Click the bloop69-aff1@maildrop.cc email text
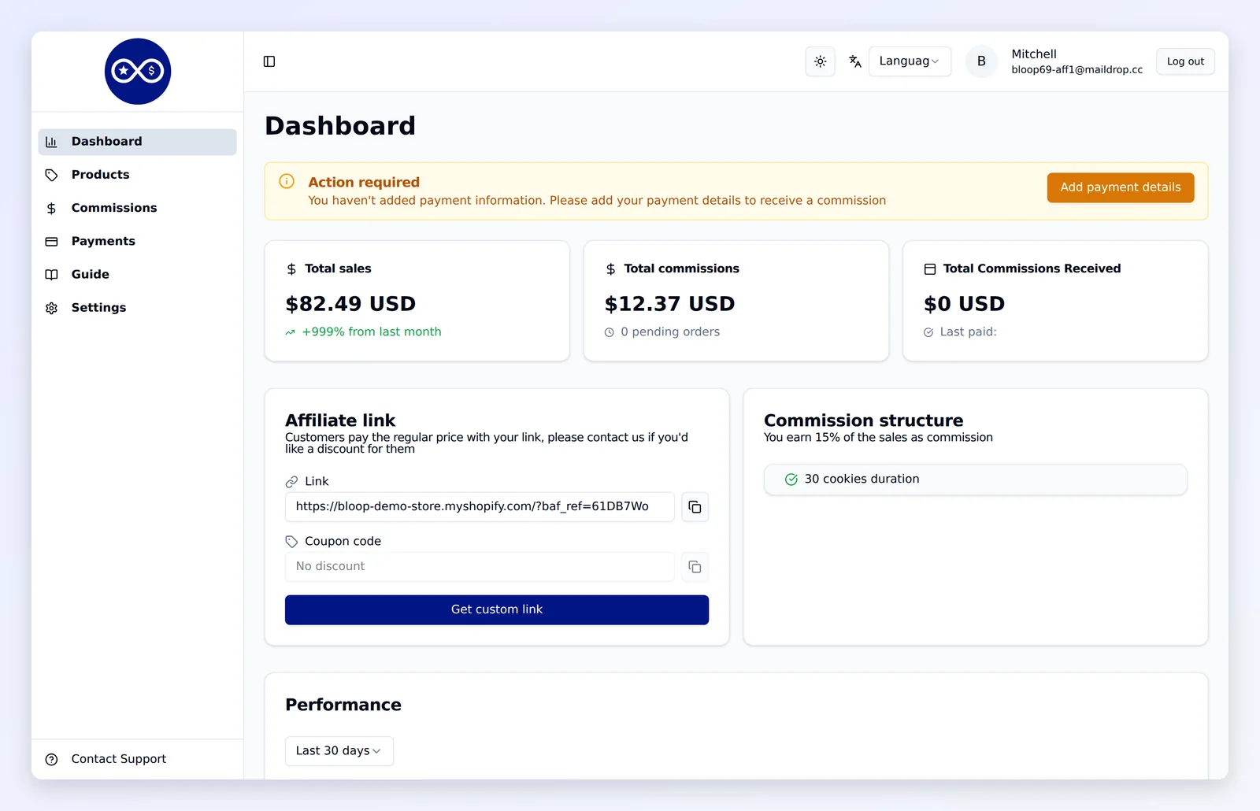1260x811 pixels. click(1077, 70)
